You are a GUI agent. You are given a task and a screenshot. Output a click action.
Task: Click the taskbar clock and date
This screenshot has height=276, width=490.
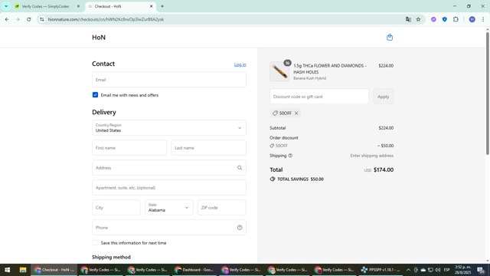(462, 270)
